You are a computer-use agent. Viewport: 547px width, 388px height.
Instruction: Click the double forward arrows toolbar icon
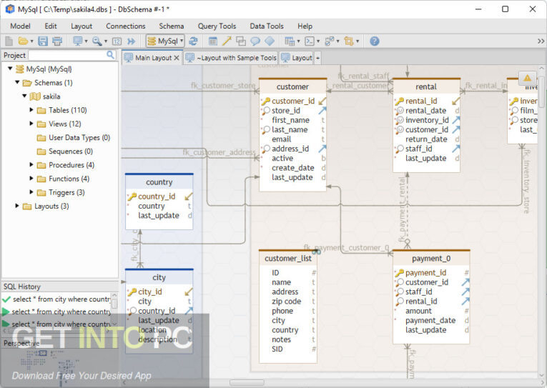tap(131, 41)
